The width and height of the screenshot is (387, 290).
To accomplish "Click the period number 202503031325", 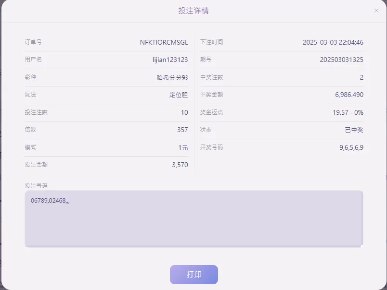I will coord(341,60).
